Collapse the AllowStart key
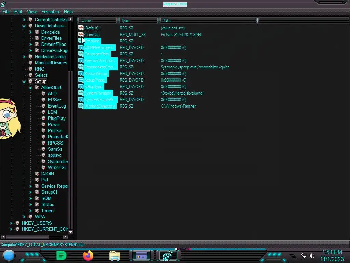Screen dimensions: 350x263 (x=30, y=88)
